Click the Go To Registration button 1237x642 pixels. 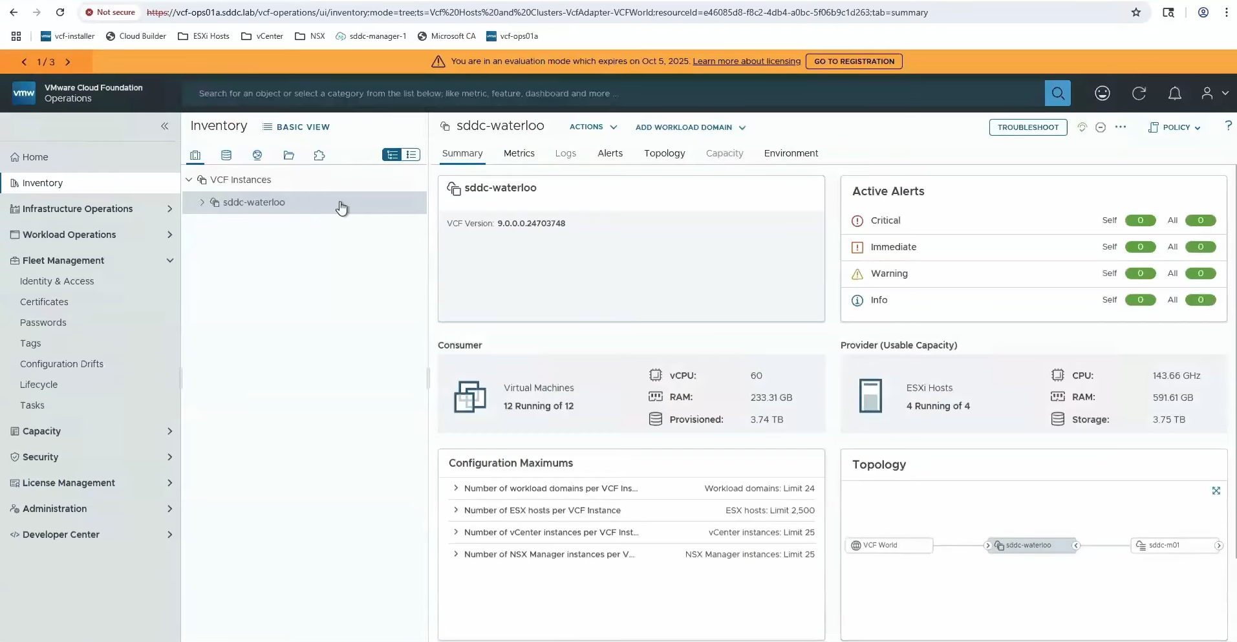pyautogui.click(x=854, y=61)
